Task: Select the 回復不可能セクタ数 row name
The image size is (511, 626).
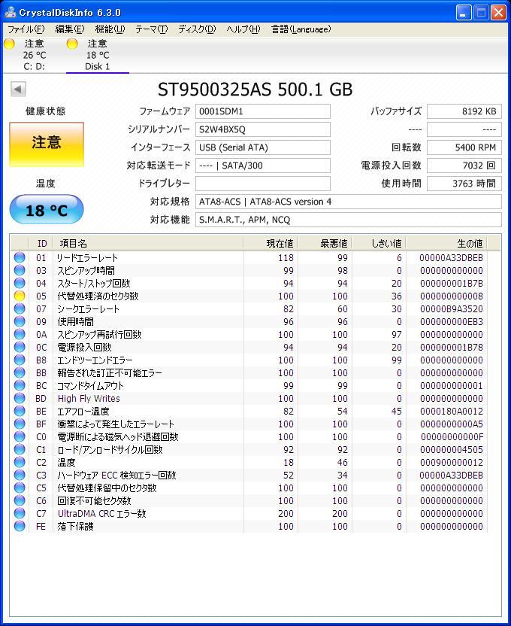Action: tap(94, 500)
